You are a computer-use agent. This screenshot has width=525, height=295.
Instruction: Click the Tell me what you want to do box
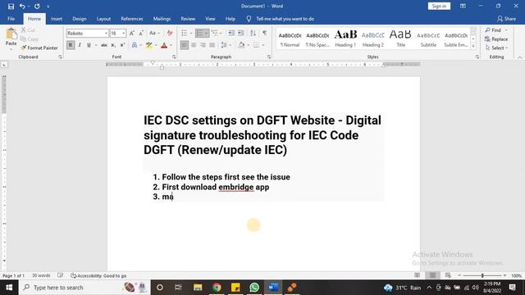tap(285, 19)
